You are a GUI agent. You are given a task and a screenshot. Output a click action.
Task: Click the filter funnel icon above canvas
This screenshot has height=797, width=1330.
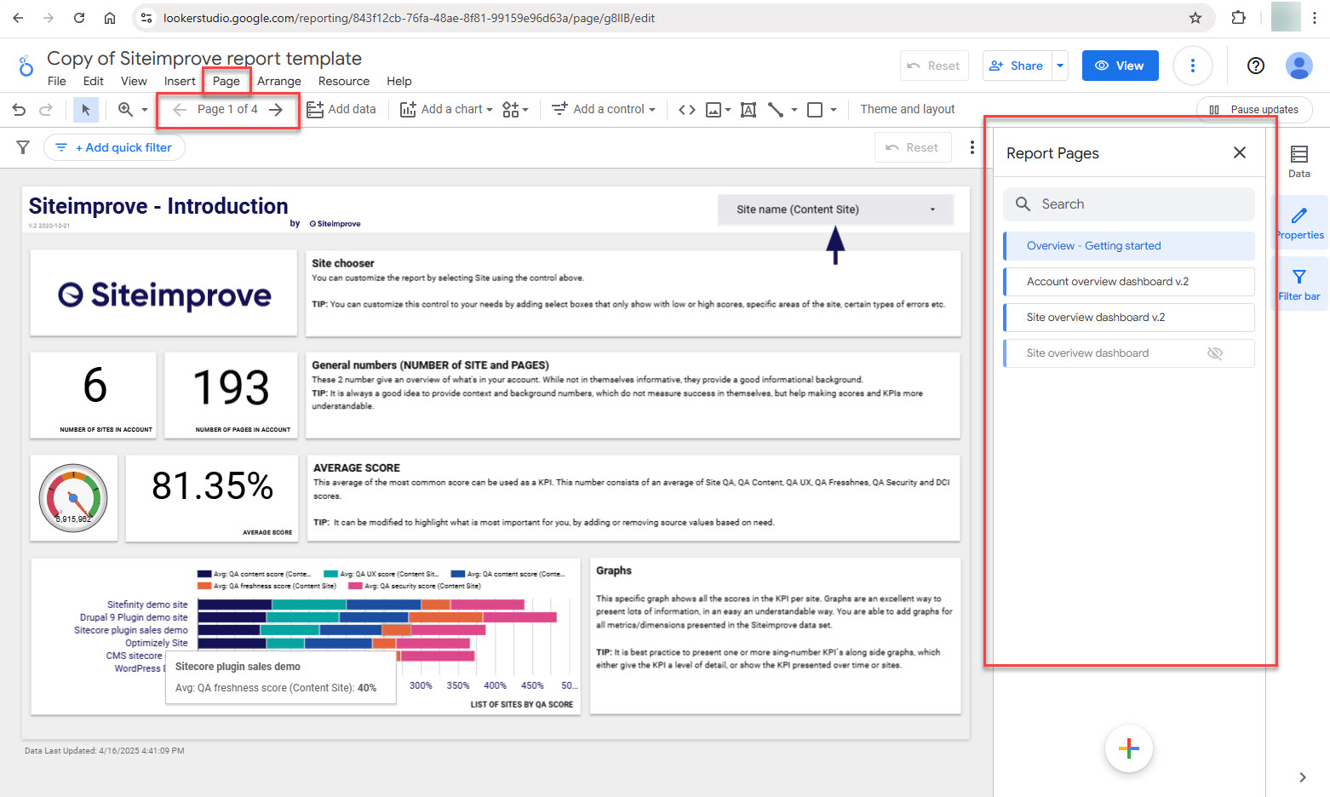(x=23, y=147)
